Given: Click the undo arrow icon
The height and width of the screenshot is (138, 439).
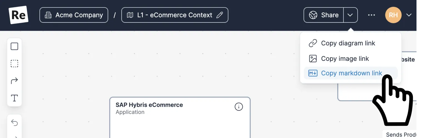Looking at the screenshot, I should [14, 123].
